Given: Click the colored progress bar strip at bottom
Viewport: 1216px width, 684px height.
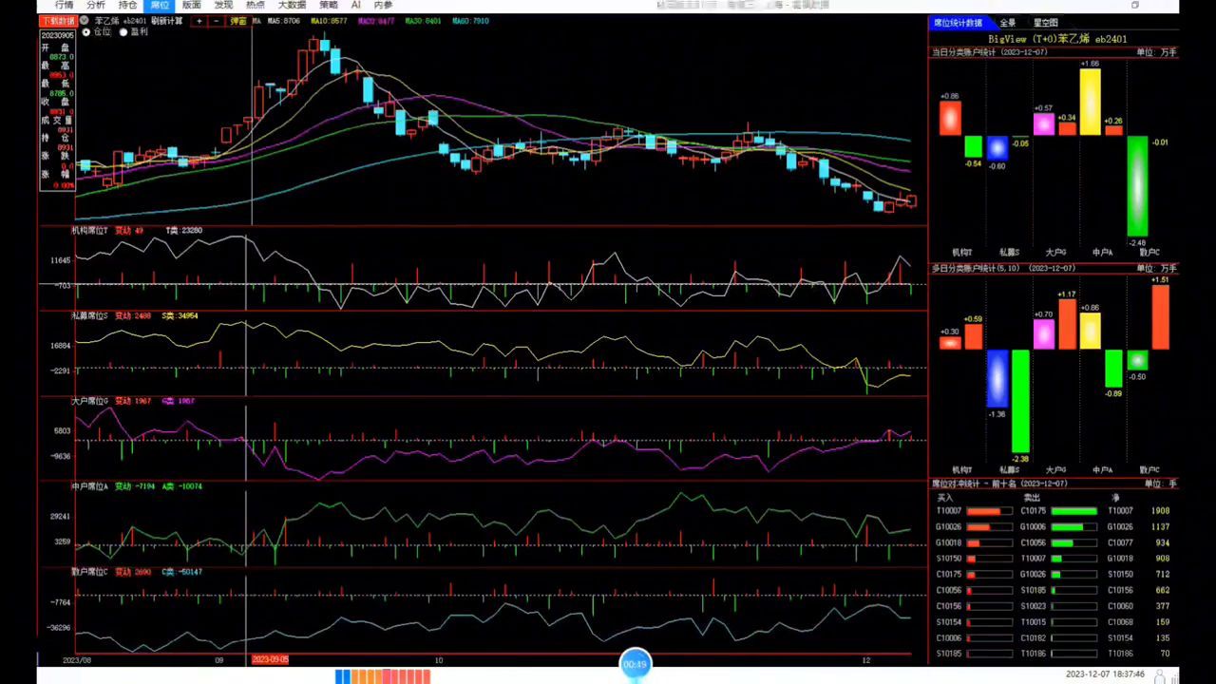Looking at the screenshot, I should click(383, 676).
